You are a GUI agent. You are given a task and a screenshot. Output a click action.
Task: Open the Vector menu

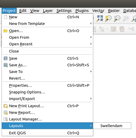point(98,11)
